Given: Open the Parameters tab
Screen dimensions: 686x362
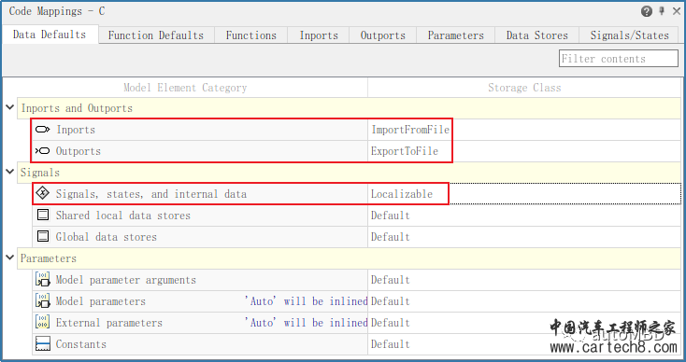Looking at the screenshot, I should pos(456,35).
